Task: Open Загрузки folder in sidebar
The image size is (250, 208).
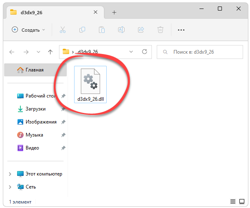Action: coord(35,109)
